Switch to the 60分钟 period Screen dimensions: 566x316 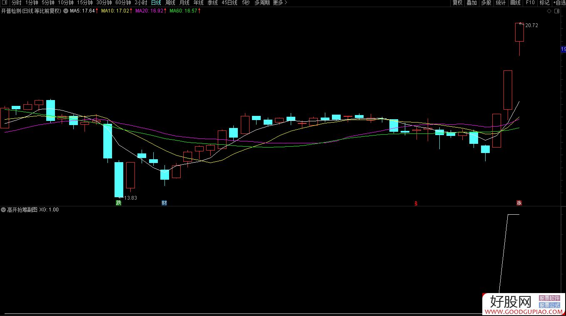tap(123, 3)
